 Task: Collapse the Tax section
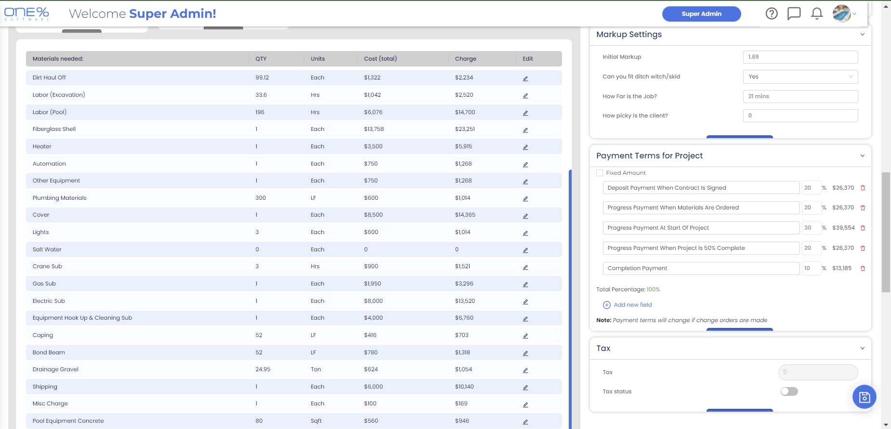pyautogui.click(x=862, y=349)
